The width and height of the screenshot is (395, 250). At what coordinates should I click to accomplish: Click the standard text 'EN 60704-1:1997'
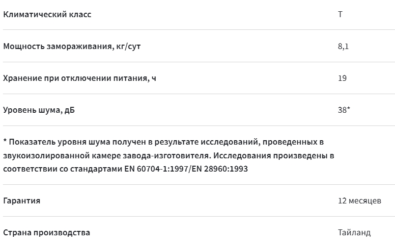(x=156, y=169)
